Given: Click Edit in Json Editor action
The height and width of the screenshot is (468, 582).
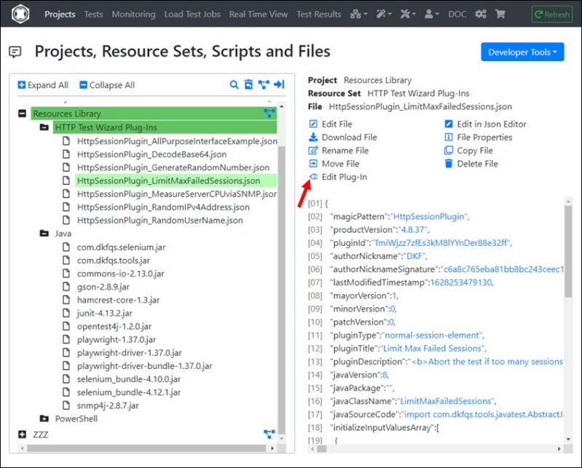Looking at the screenshot, I should pos(485,124).
